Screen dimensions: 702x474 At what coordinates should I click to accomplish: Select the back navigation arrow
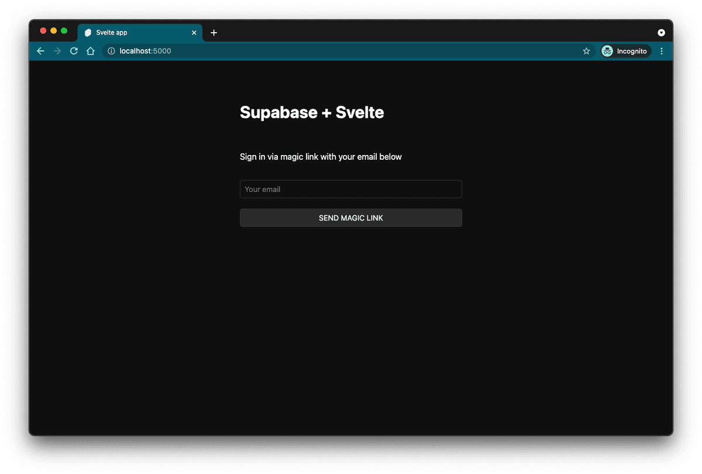pyautogui.click(x=40, y=51)
